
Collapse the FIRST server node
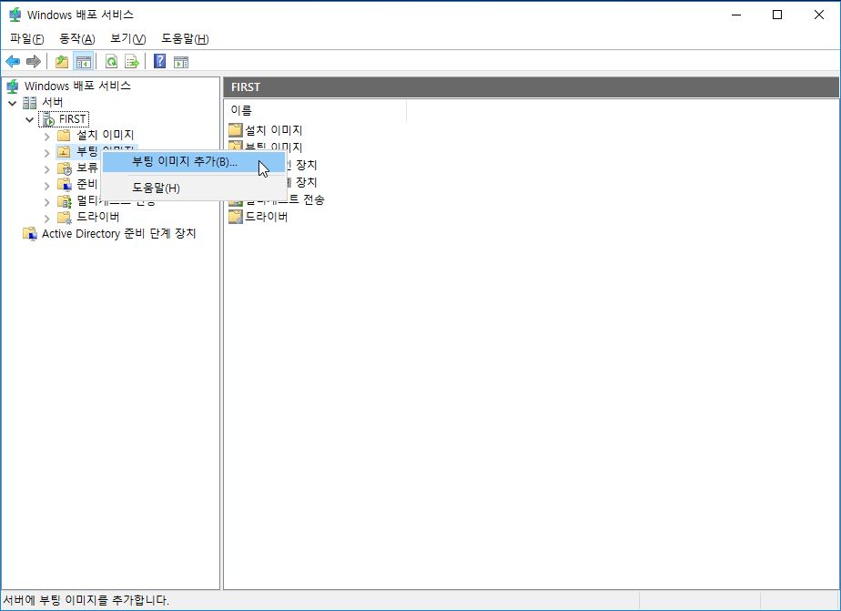[29, 119]
